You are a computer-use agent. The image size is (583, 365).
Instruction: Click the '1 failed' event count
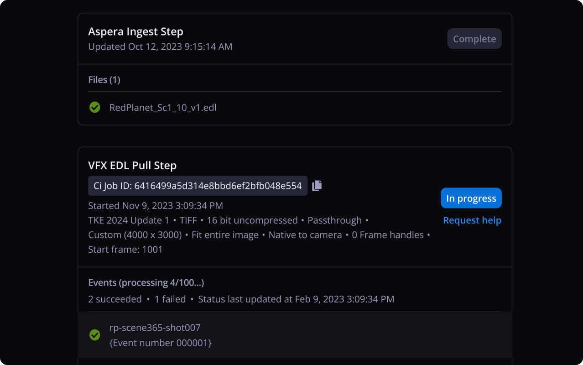point(170,299)
